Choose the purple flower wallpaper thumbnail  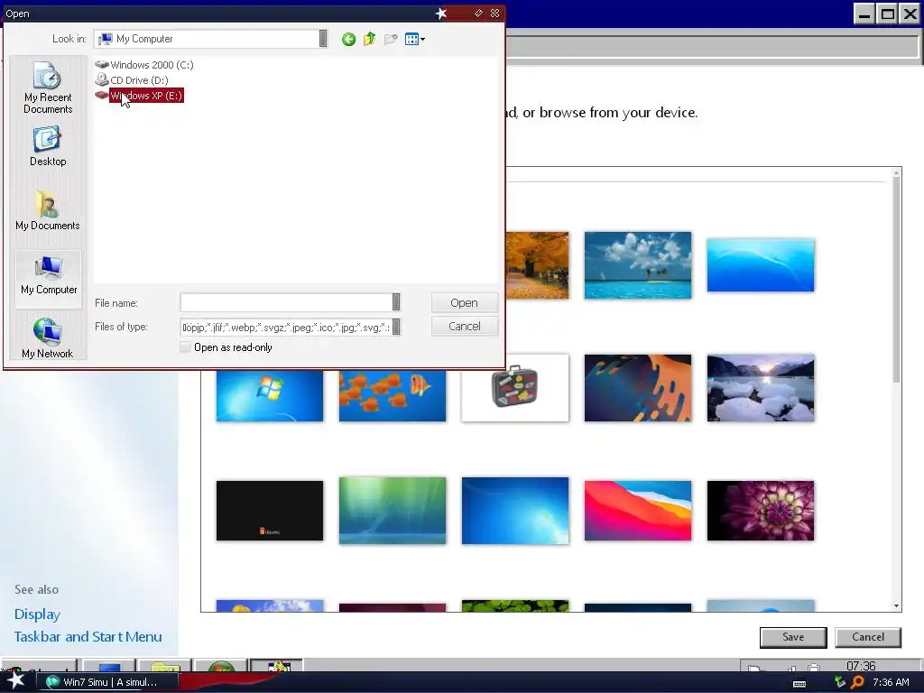click(x=760, y=511)
